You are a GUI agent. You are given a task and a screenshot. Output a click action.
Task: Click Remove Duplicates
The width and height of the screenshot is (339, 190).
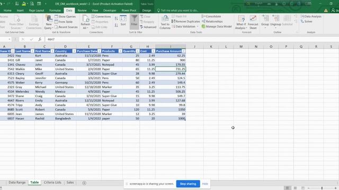coord(185,21)
